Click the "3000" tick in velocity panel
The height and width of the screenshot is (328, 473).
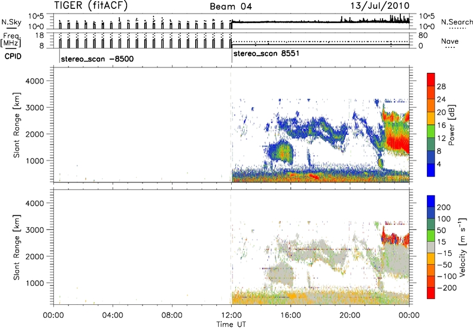click(34, 230)
